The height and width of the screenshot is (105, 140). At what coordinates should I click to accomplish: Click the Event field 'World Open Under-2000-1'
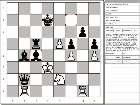(x=125, y=4)
